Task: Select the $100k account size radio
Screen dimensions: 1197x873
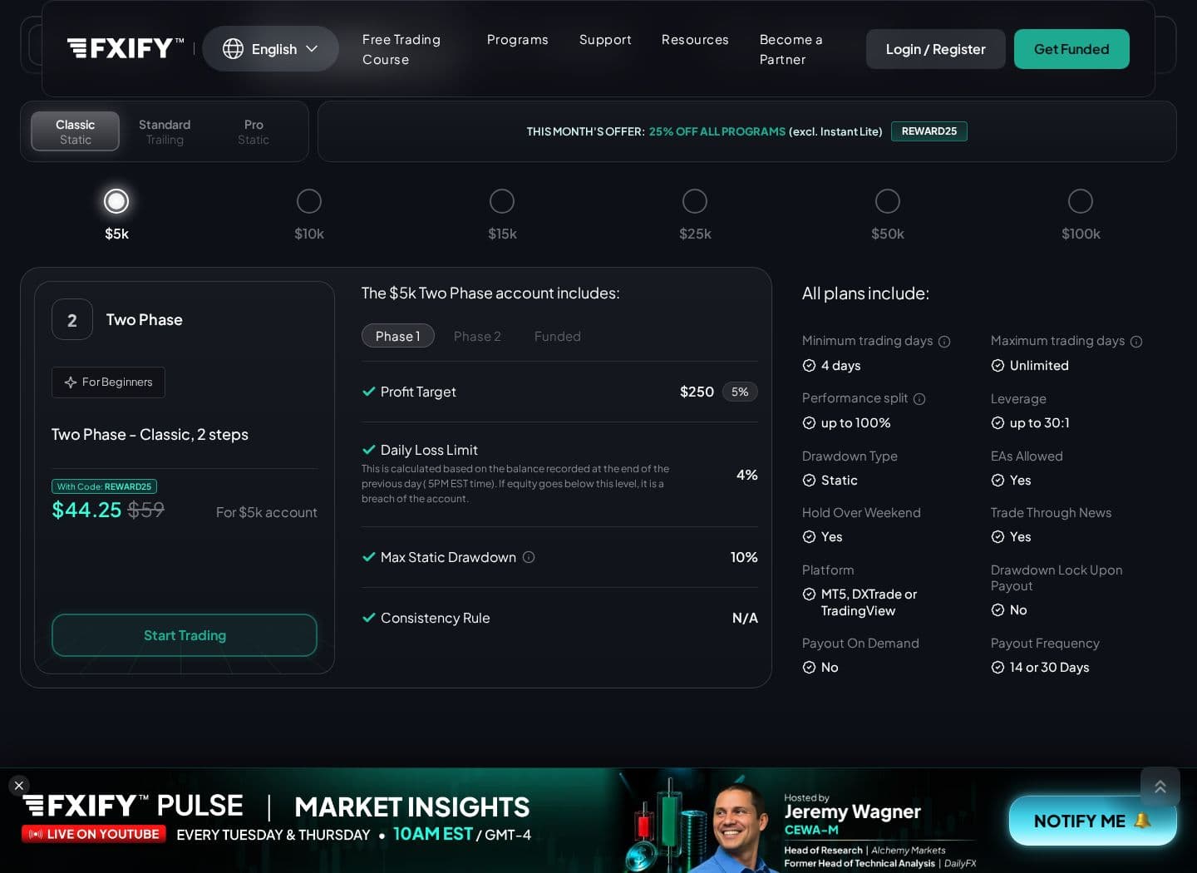Action: pyautogui.click(x=1081, y=201)
